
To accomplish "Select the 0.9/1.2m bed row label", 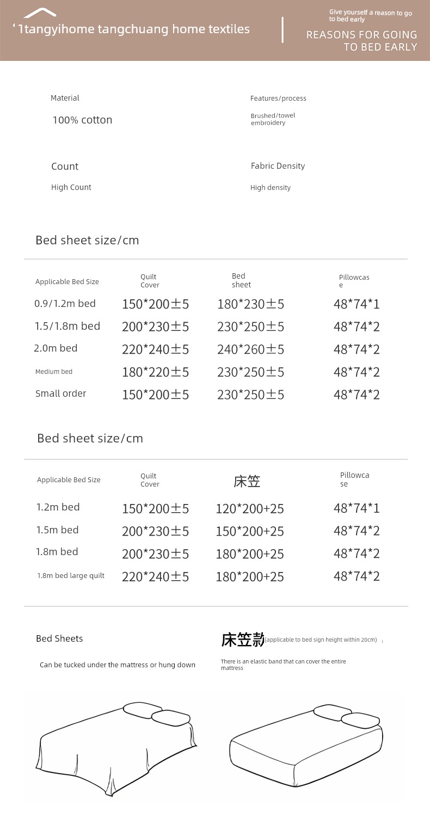I will pyautogui.click(x=65, y=304).
